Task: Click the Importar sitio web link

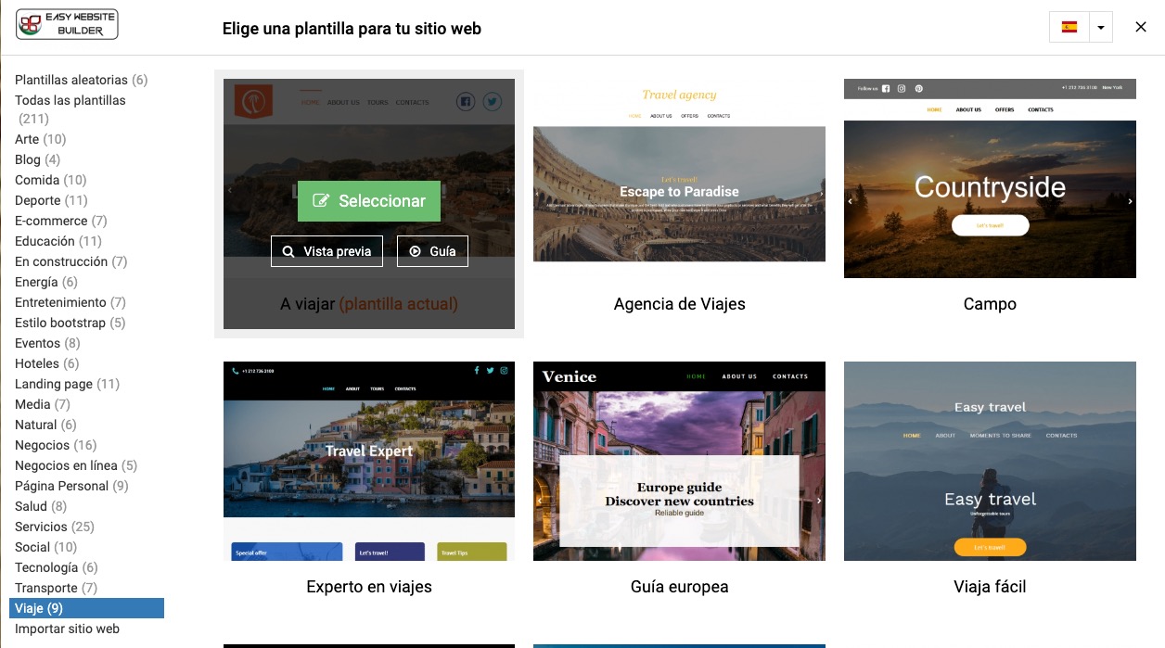Action: (x=67, y=629)
